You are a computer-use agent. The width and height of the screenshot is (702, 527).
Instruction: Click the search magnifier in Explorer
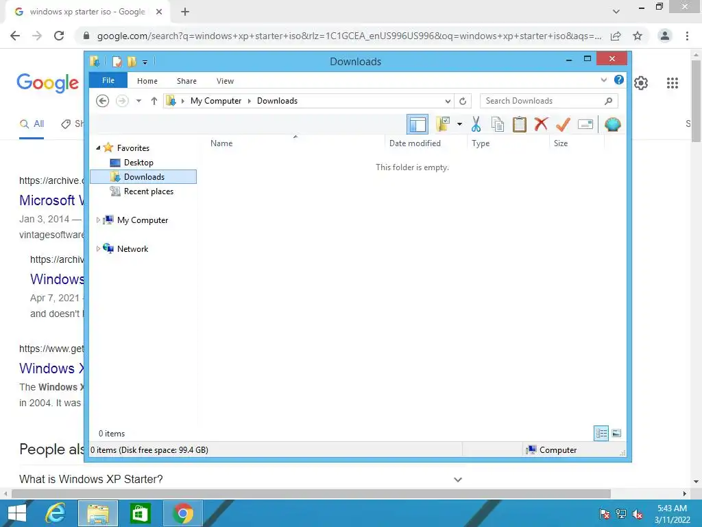coord(609,101)
